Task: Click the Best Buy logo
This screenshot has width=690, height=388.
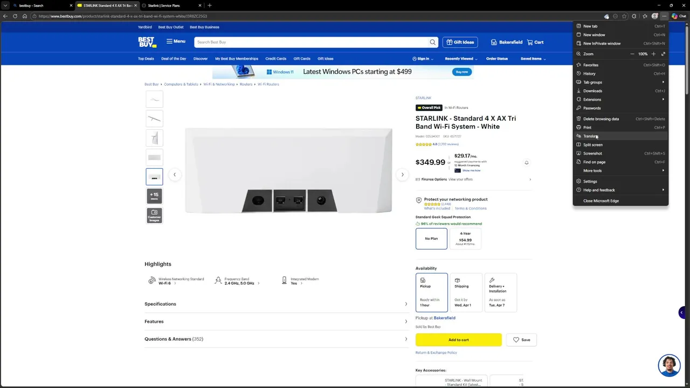Action: pyautogui.click(x=147, y=42)
